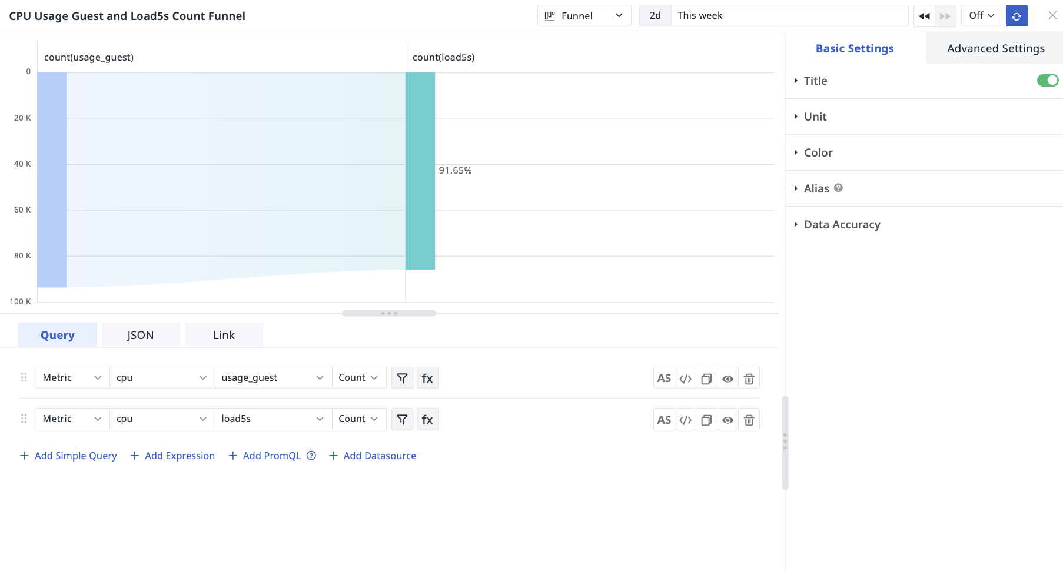Click Add Simple Query
This screenshot has height=571, width=1063.
(68, 456)
